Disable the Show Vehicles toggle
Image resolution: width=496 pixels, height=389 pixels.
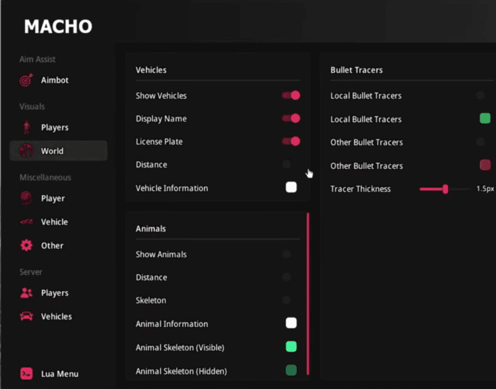[291, 96]
